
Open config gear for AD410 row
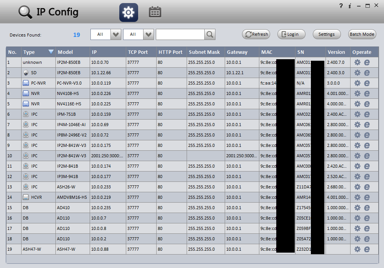pyautogui.click(x=357, y=208)
